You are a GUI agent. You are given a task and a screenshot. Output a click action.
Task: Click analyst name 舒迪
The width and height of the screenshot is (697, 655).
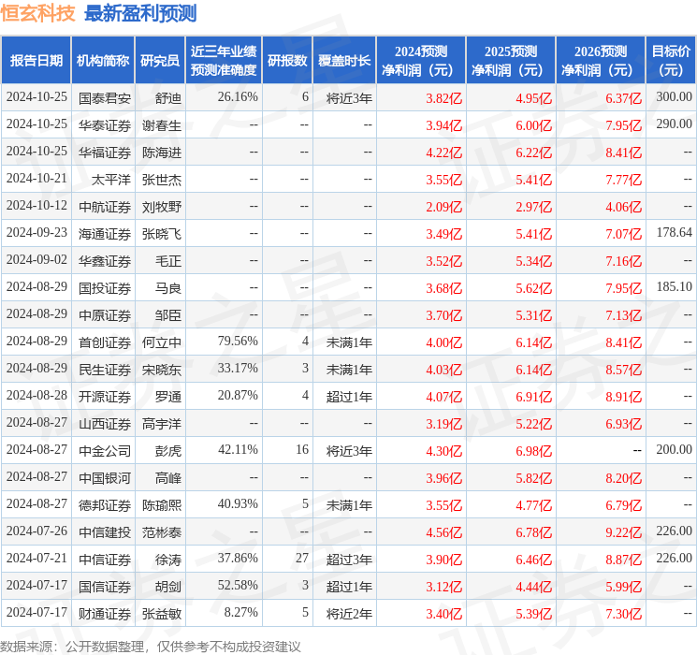(x=168, y=98)
